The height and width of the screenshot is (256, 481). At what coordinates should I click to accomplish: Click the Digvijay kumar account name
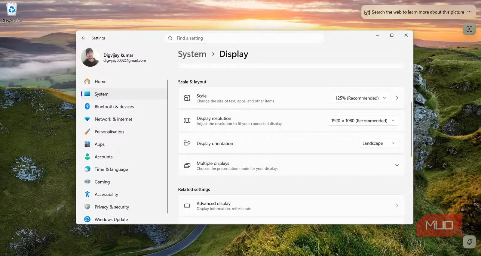click(118, 55)
